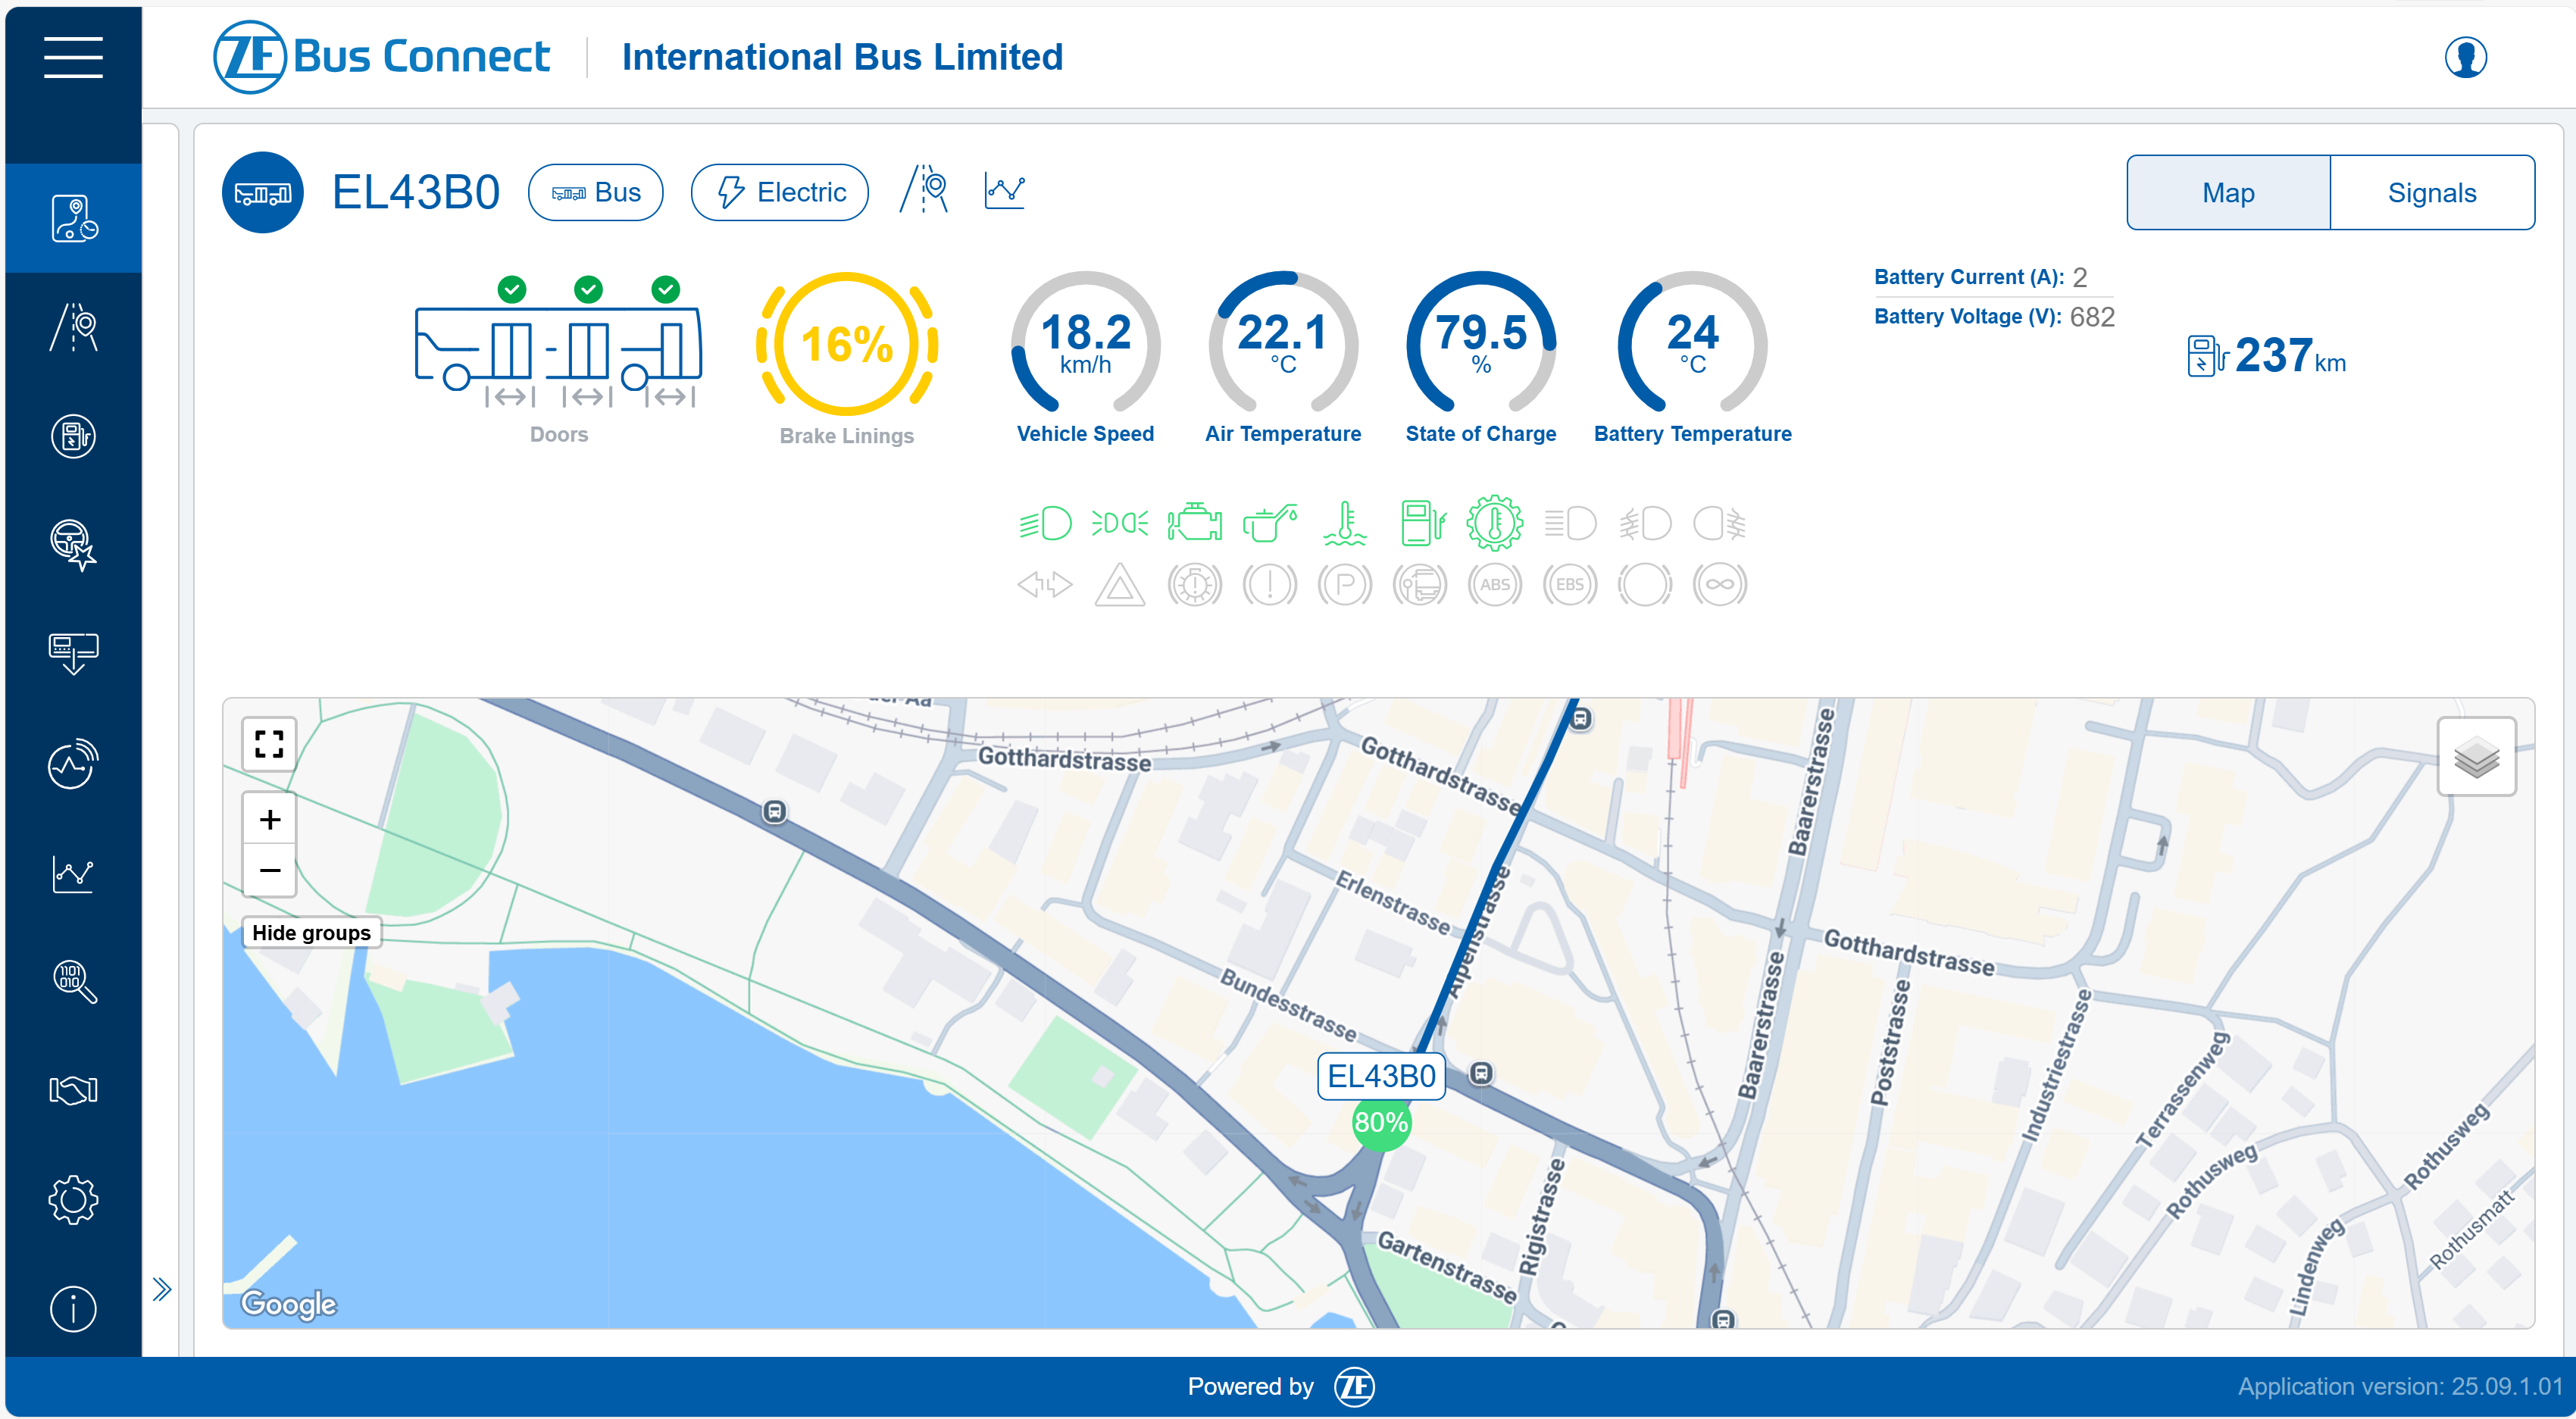Click the info icon in sidebar
Viewport: 2576px width, 1419px height.
coord(73,1308)
